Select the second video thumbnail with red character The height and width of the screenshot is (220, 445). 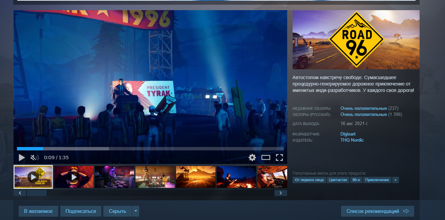[x=74, y=177]
